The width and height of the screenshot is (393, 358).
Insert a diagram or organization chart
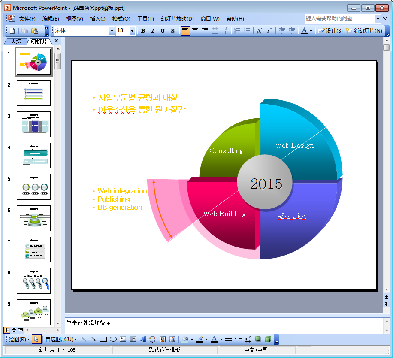coord(152,339)
